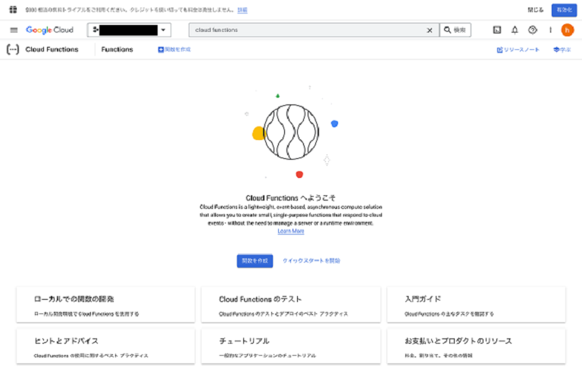This screenshot has width=582, height=380.
Task: Click the Cloud Functions title text
Action: 52,49
